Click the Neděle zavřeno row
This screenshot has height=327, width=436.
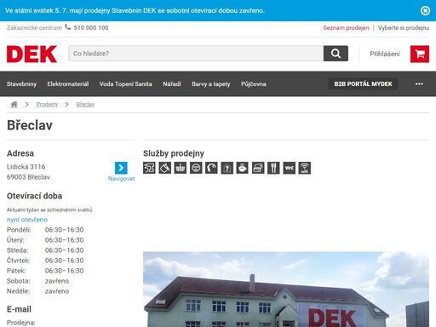37,291
